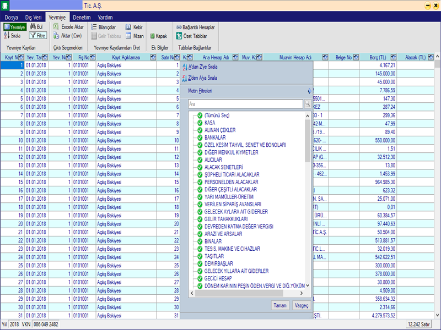Select ARAZİ VE ARSALAR entry

pos(223,234)
